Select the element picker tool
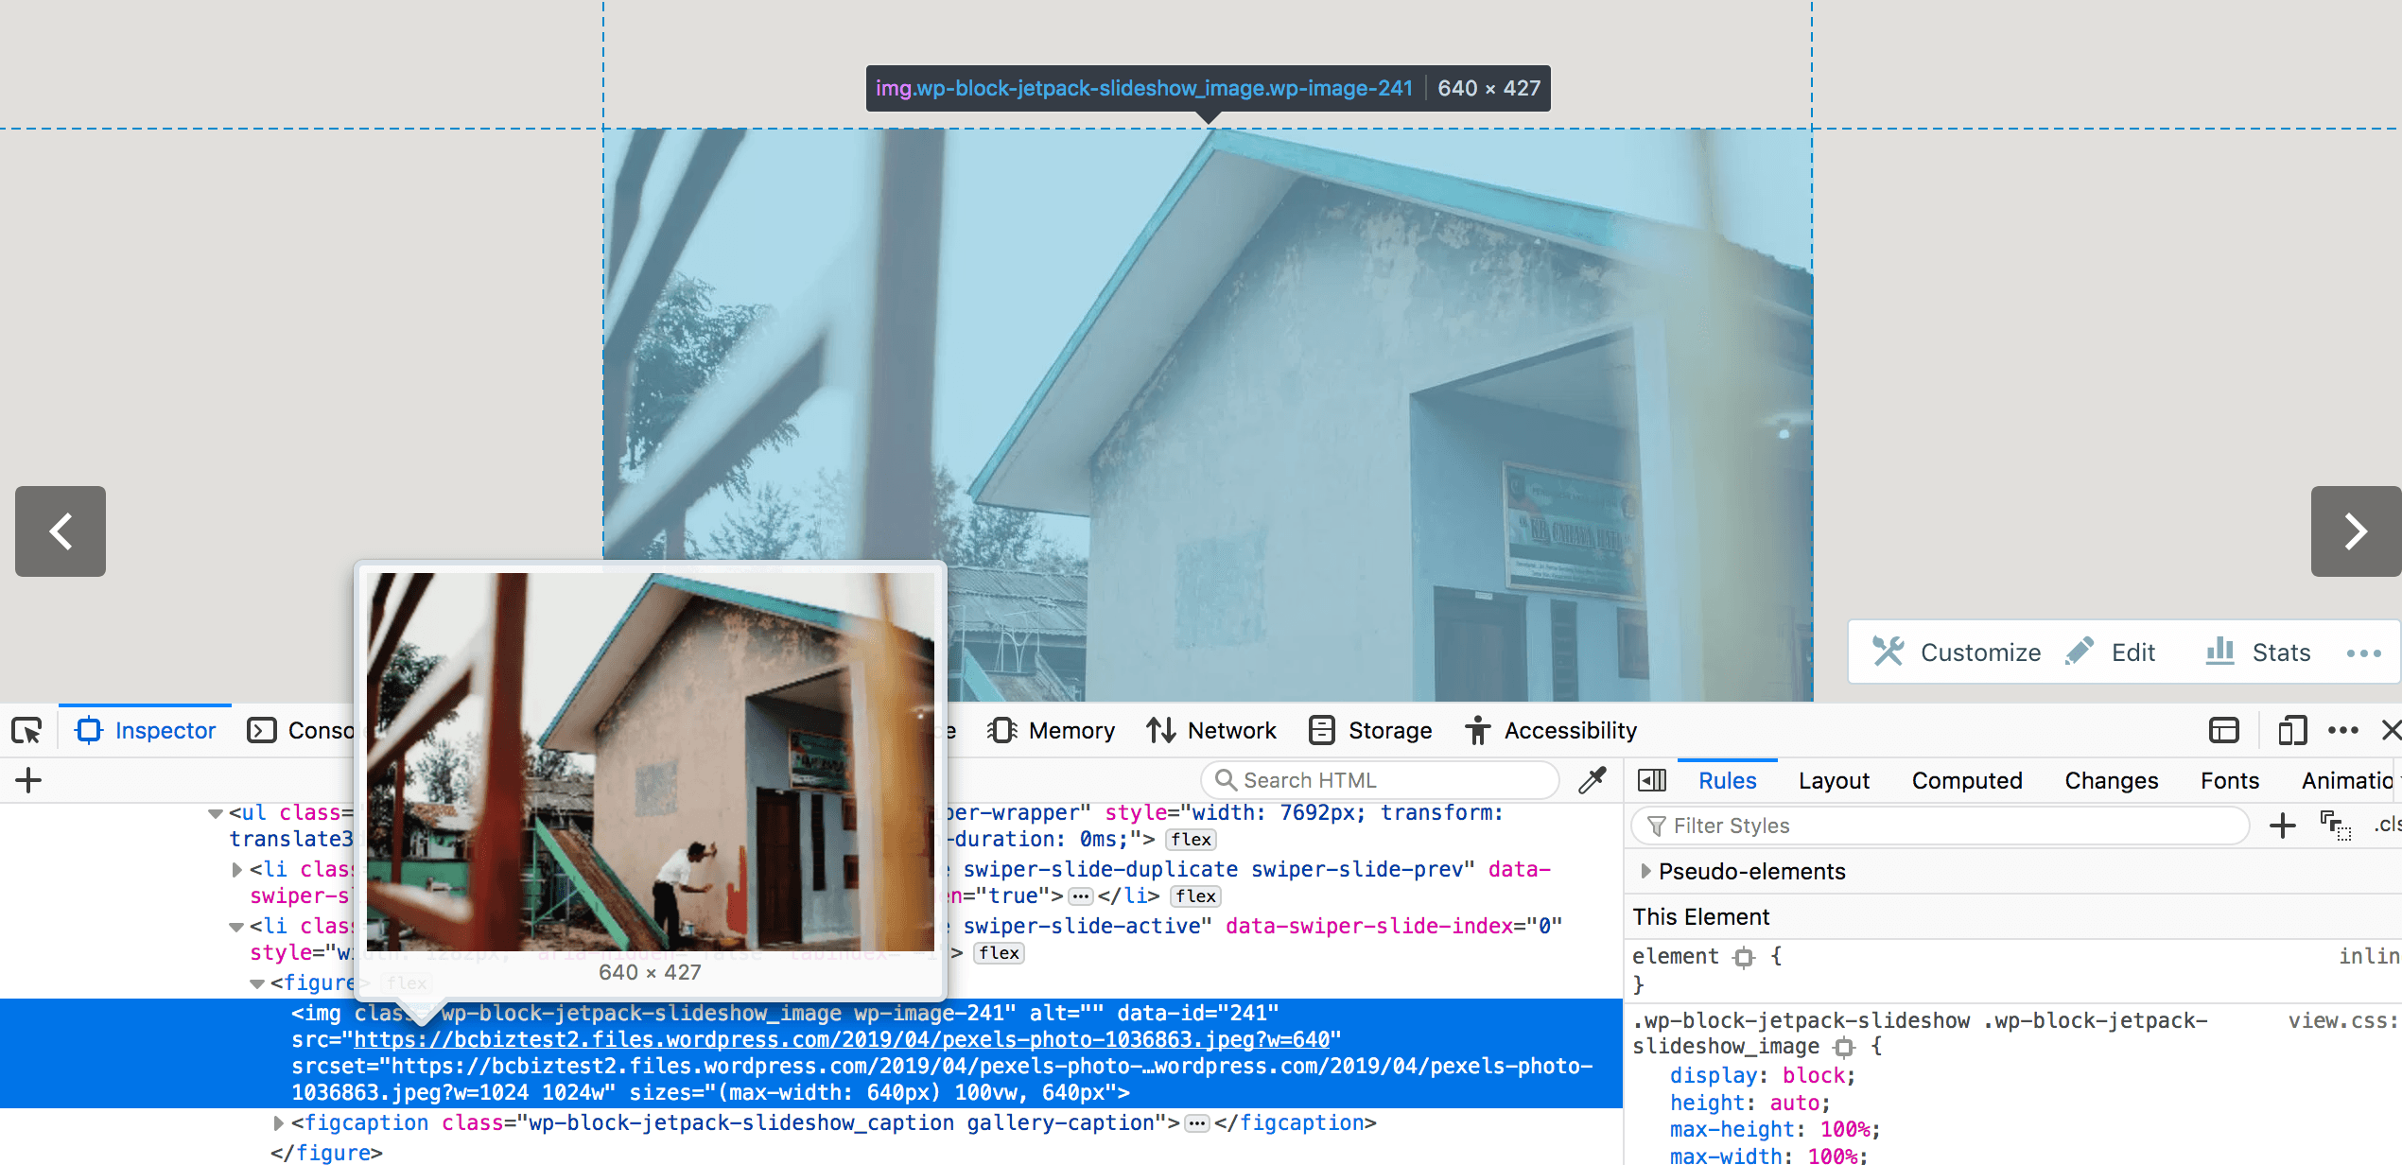 pyautogui.click(x=26, y=730)
